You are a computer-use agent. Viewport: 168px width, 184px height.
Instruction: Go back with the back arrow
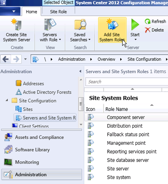tap(5, 59)
